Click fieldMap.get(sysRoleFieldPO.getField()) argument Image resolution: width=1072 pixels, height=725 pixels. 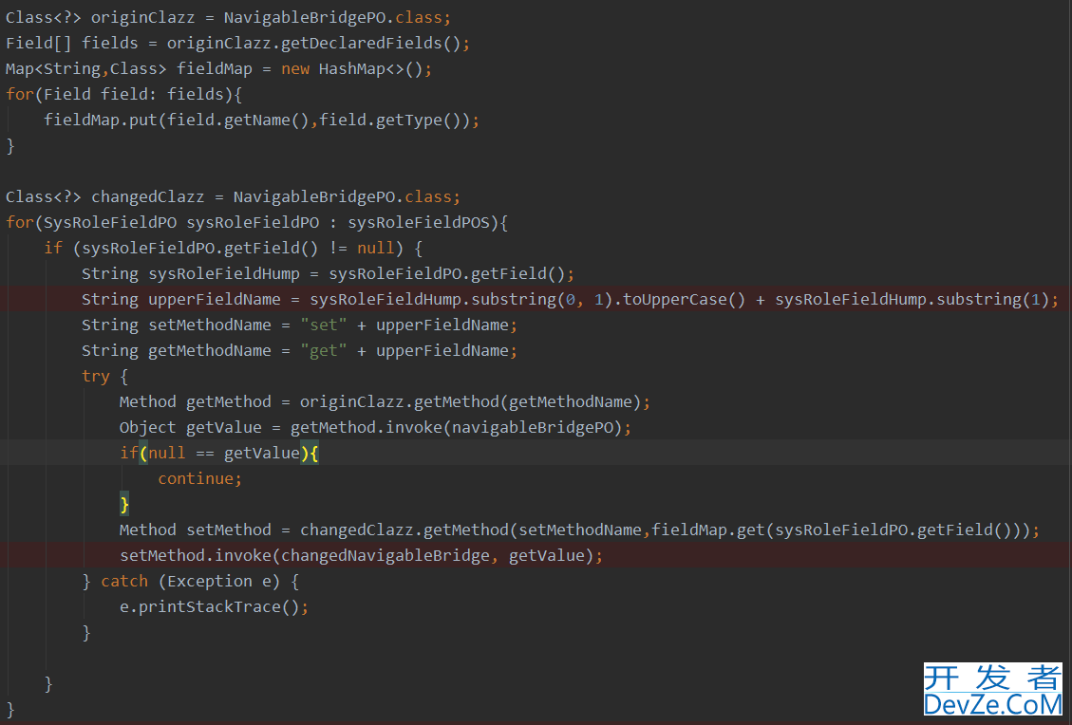pyautogui.click(x=837, y=530)
